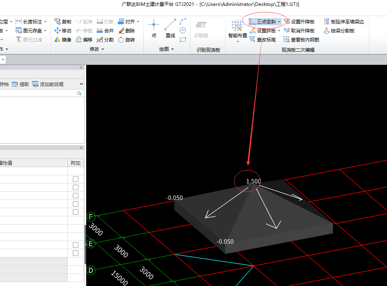Open the 三点变斜 dropdown arrow
This screenshot has width=387, height=286.
coord(279,22)
